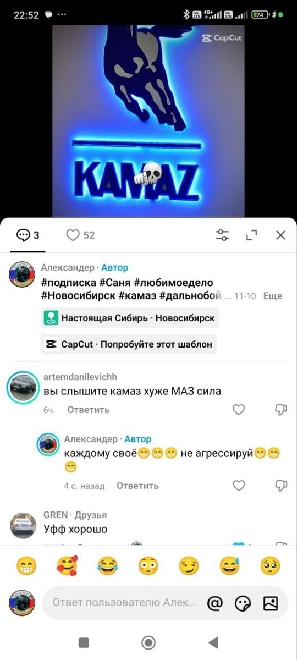This screenshot has height=660, width=297.
Task: Close the comments panel
Action: (x=280, y=235)
